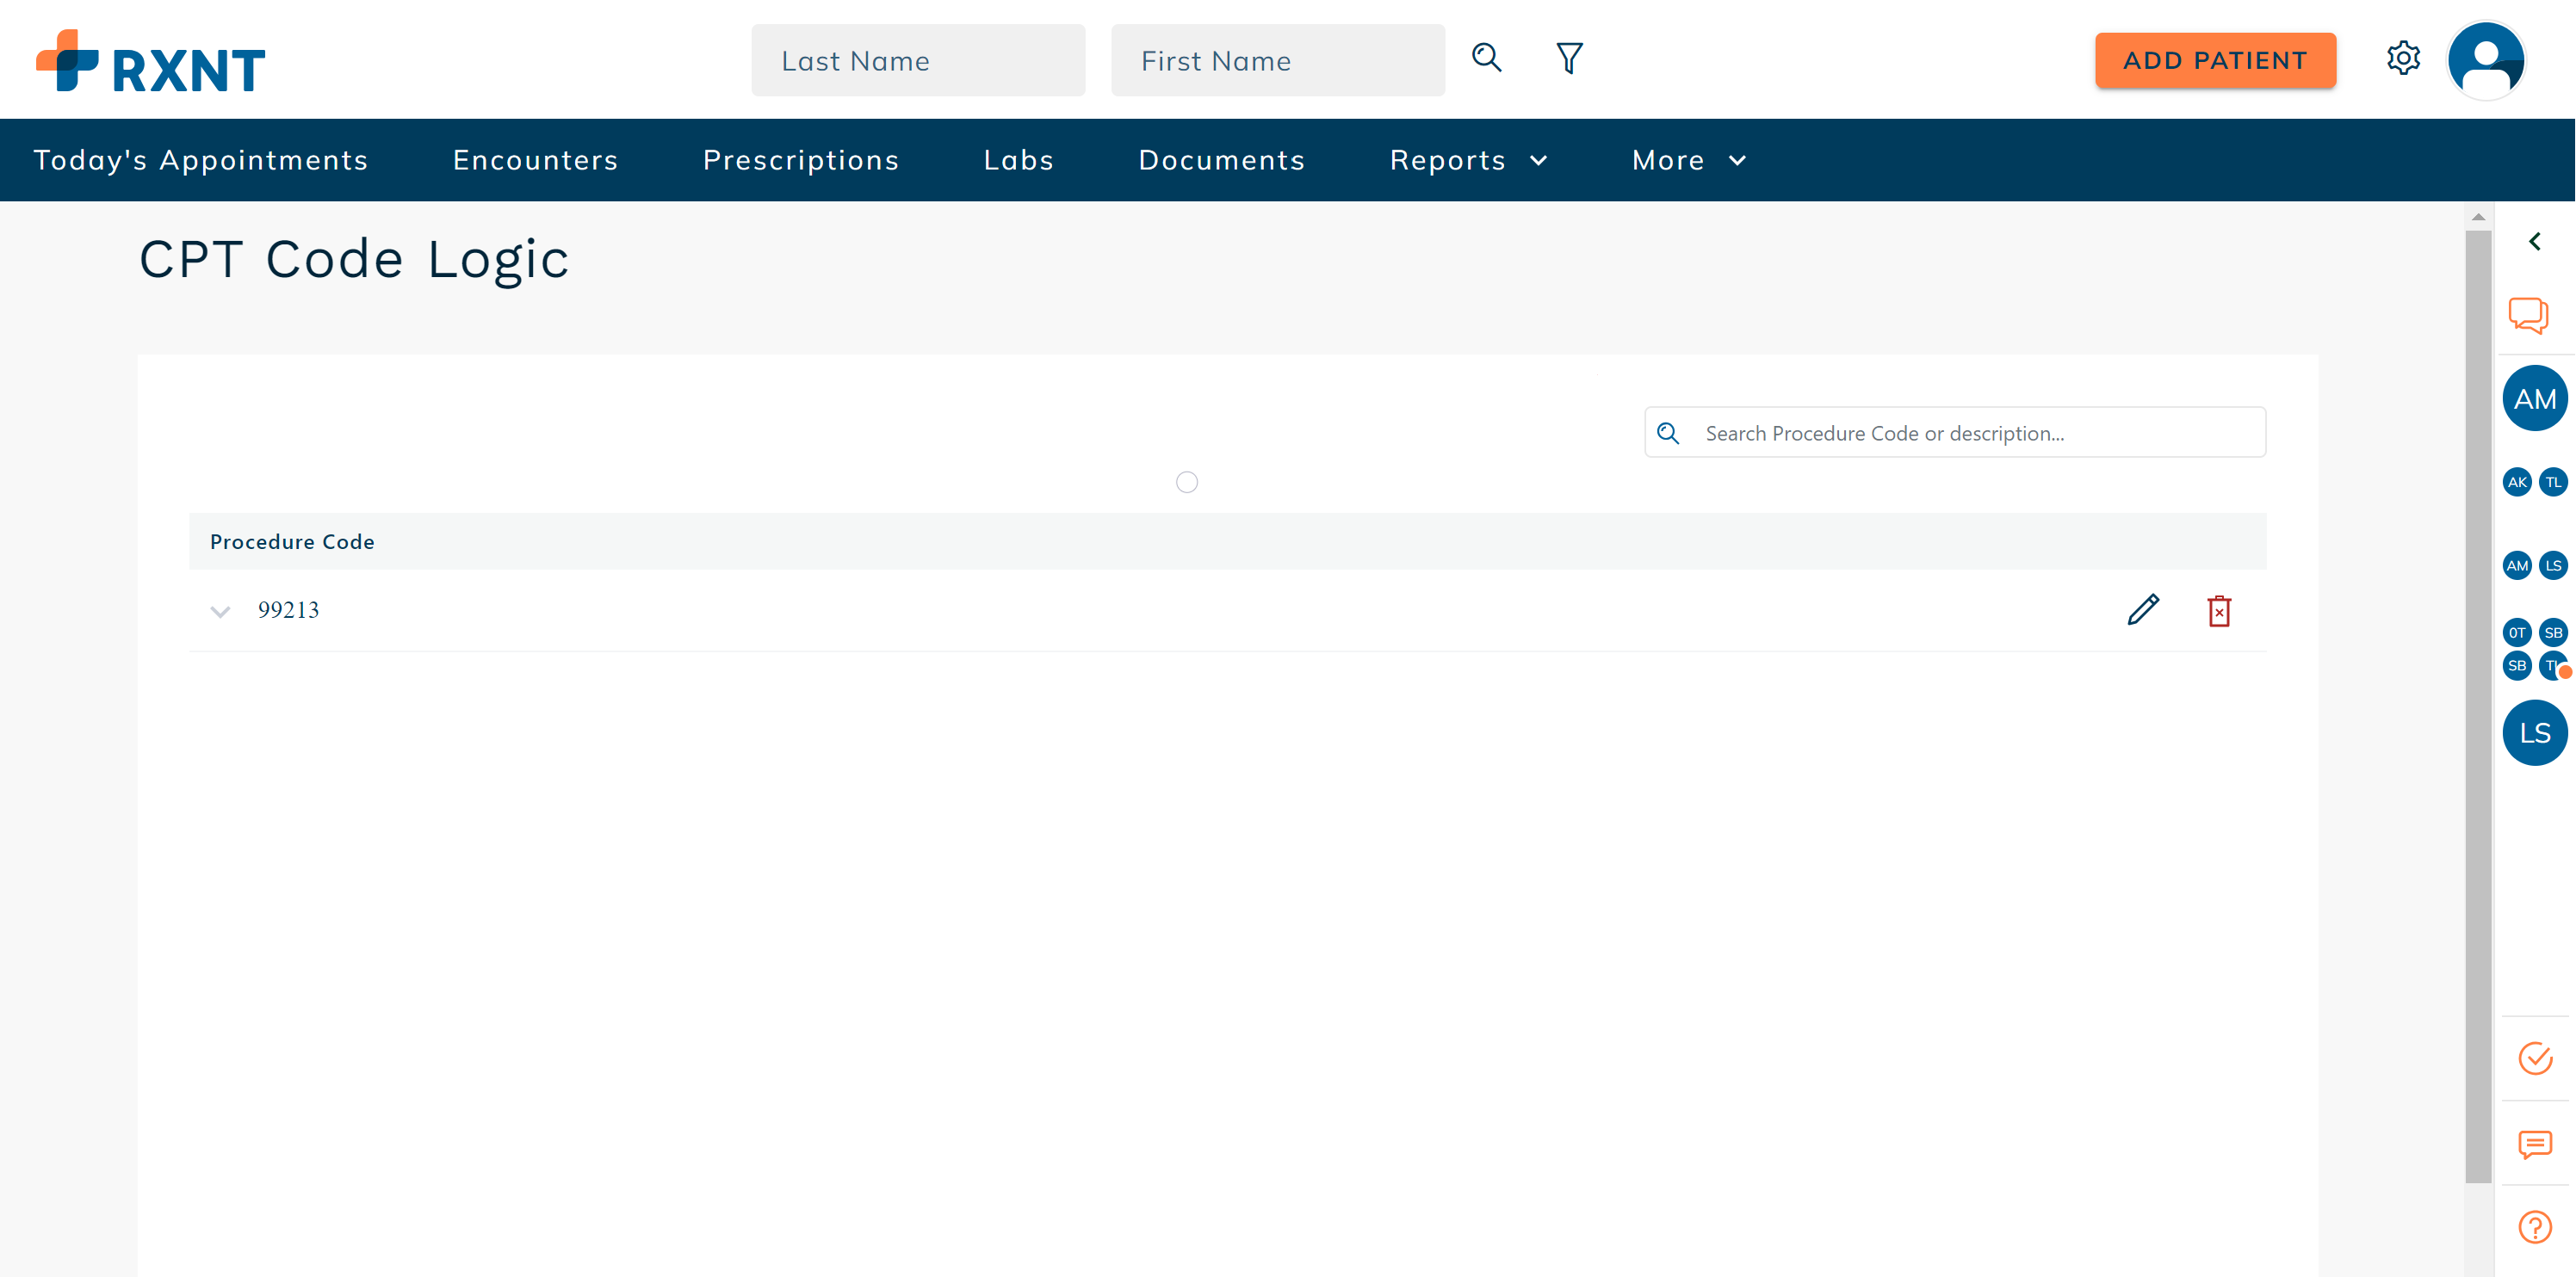Click the user profile avatar icon

(x=2485, y=60)
